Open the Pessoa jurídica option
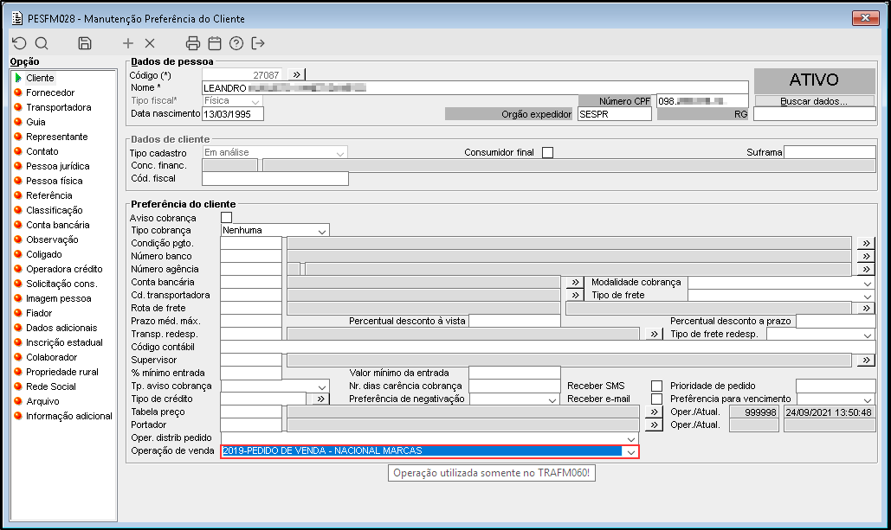 click(57, 166)
